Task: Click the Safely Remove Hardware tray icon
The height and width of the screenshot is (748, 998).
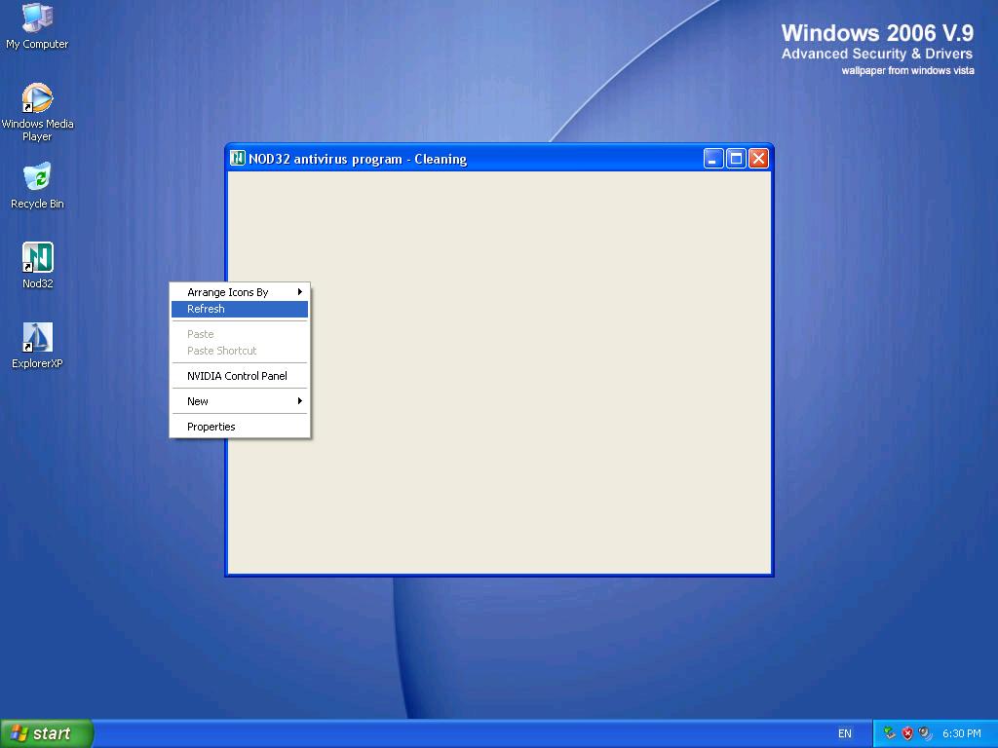Action: pos(890,733)
